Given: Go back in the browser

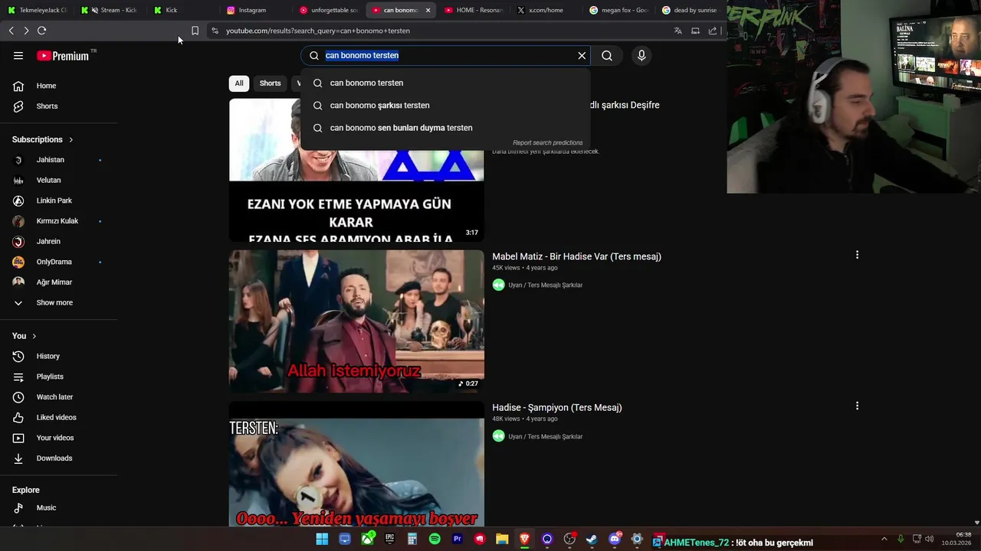Looking at the screenshot, I should (11, 31).
